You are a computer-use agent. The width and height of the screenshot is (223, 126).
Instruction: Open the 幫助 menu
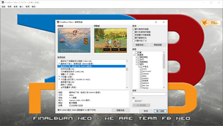click(33, 6)
